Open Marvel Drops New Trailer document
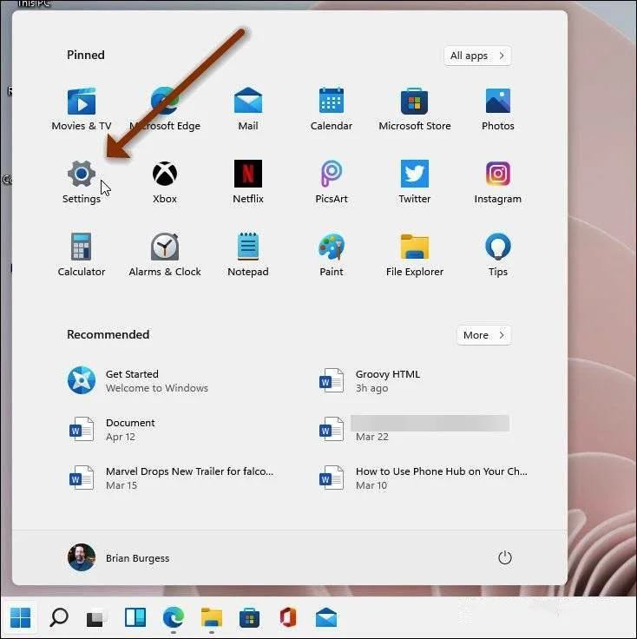 pyautogui.click(x=171, y=478)
